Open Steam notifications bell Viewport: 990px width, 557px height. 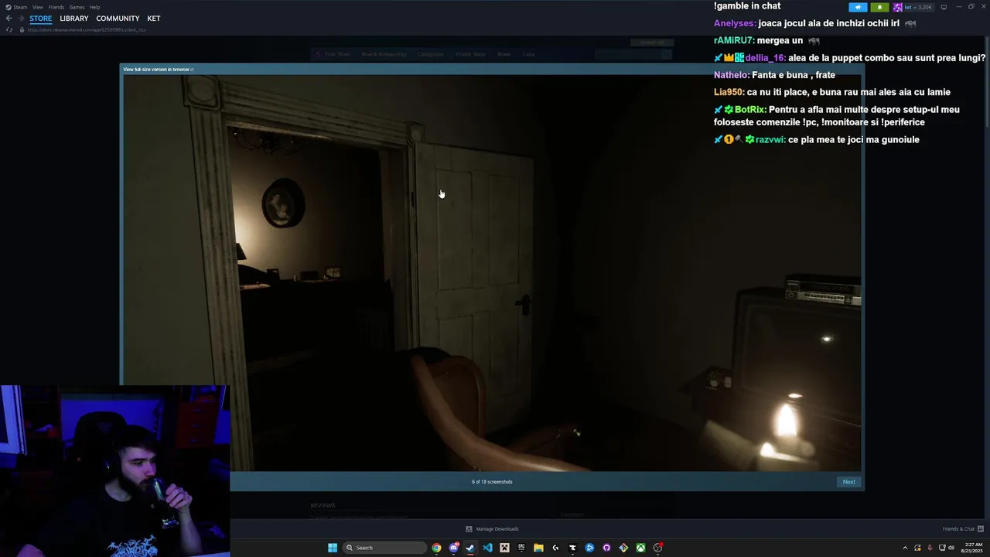click(879, 7)
